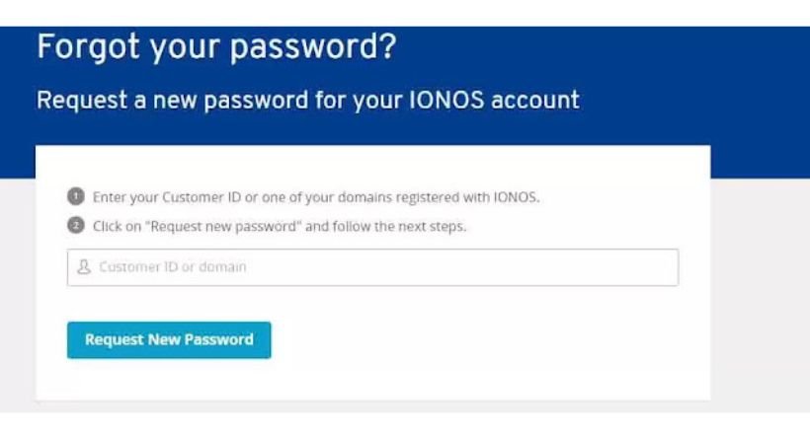Click the step 1 number badge
Viewport: 810px width, 439px height.
(x=76, y=196)
